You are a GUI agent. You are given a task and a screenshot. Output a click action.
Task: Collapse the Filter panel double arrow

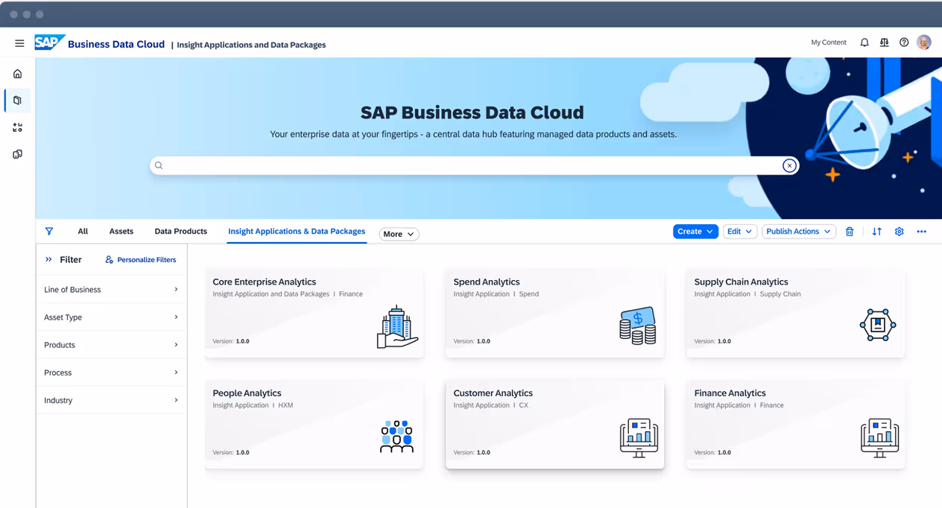click(48, 260)
